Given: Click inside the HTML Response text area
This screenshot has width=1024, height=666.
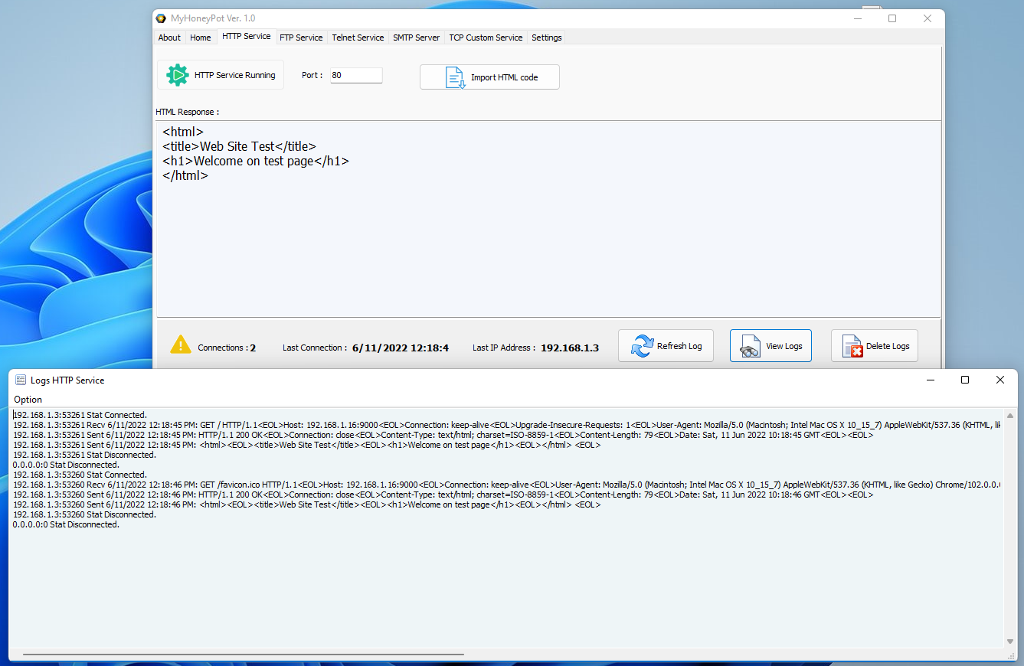Looking at the screenshot, I should [548, 218].
